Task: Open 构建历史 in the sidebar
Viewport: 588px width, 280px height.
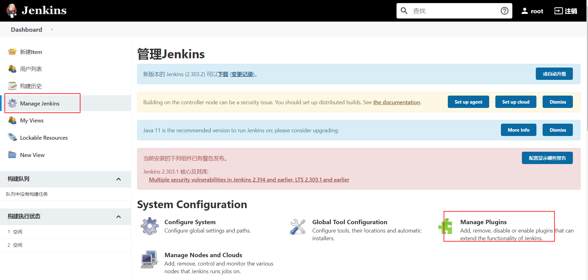Action: tap(31, 86)
